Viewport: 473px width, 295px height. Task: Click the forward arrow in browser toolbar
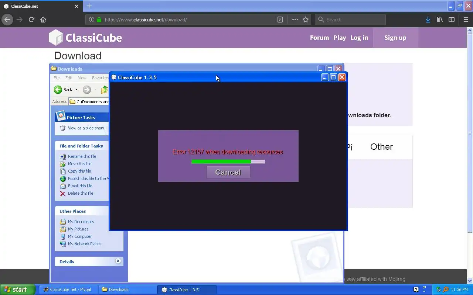pyautogui.click(x=20, y=20)
